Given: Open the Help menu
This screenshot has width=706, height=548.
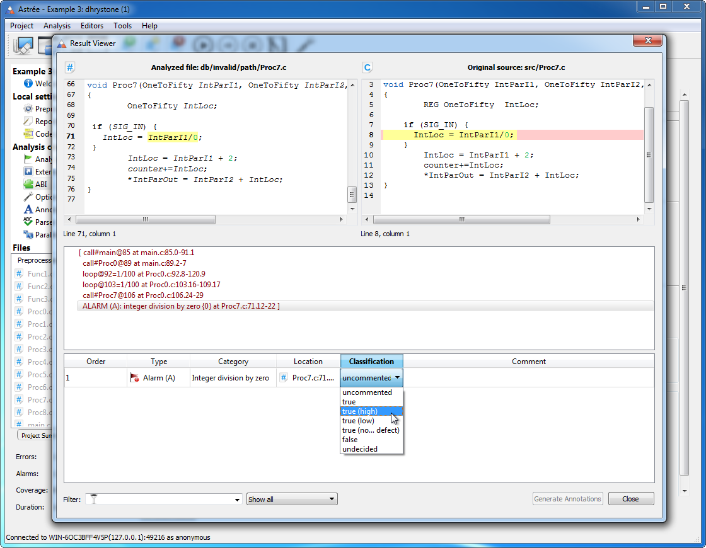Looking at the screenshot, I should [x=149, y=26].
